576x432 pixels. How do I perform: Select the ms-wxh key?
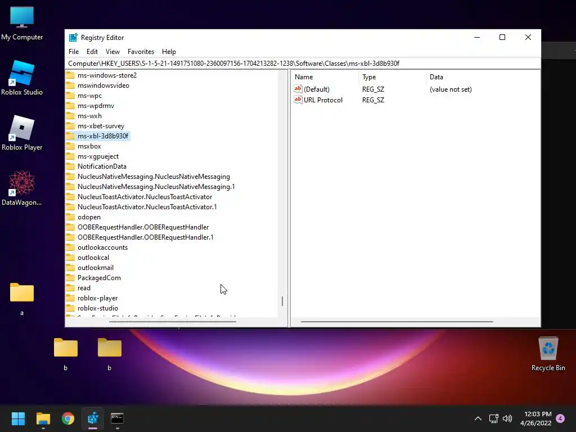coord(89,116)
